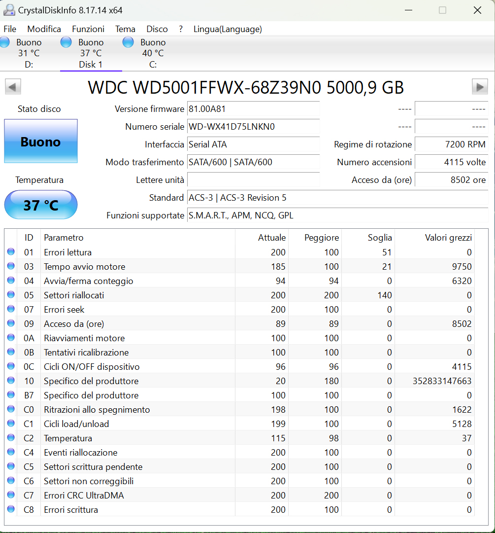Click status orb of Errori scrittura row
This screenshot has width=495, height=533.
pyautogui.click(x=11, y=509)
